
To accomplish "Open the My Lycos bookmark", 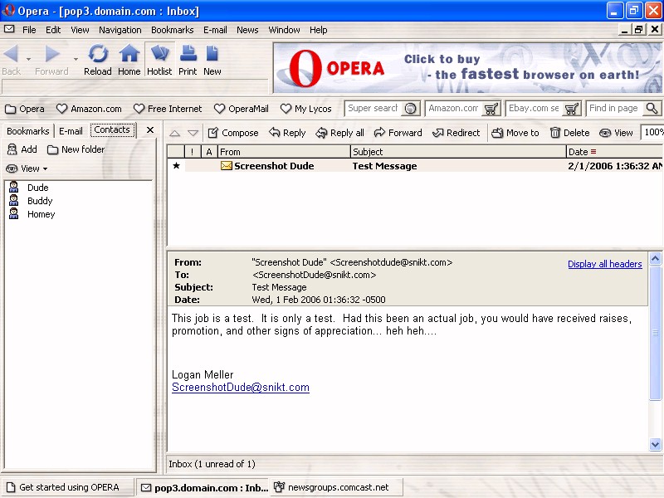I will [306, 109].
